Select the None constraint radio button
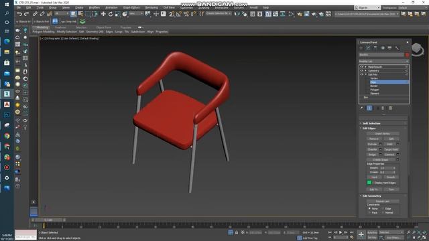 [x=369, y=208]
